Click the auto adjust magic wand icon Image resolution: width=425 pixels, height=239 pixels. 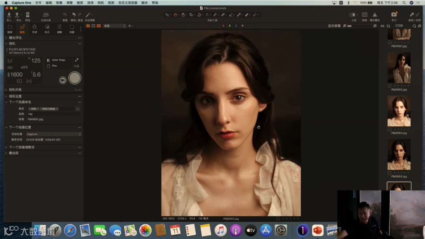coord(88,15)
